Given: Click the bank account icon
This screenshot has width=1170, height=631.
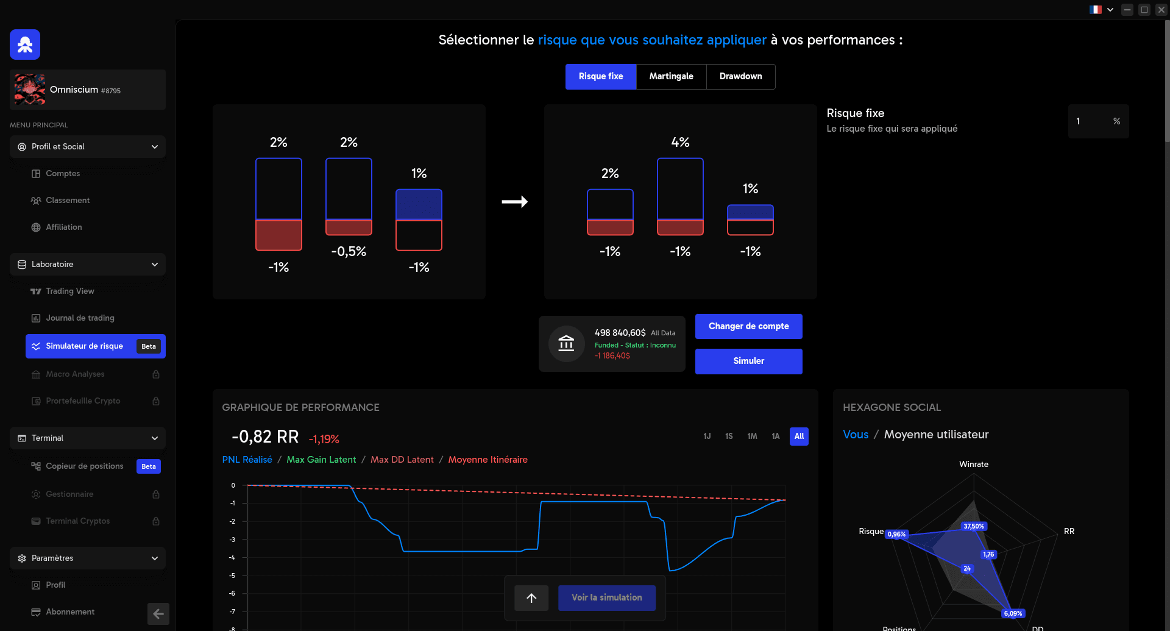Looking at the screenshot, I should point(566,344).
